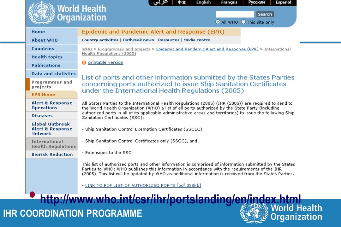
Task: Click the SSCC certificate bullet line
Action: [140, 141]
